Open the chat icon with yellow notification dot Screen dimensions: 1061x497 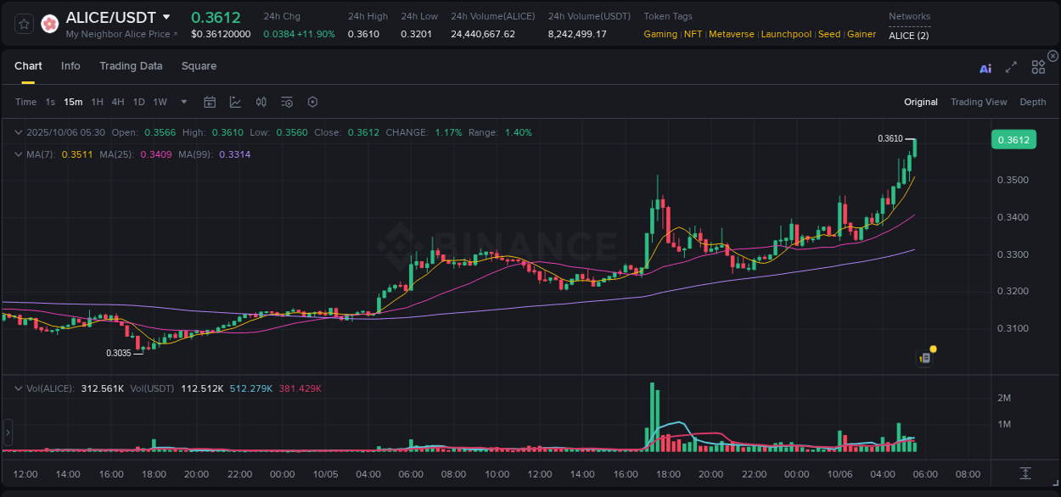point(925,357)
